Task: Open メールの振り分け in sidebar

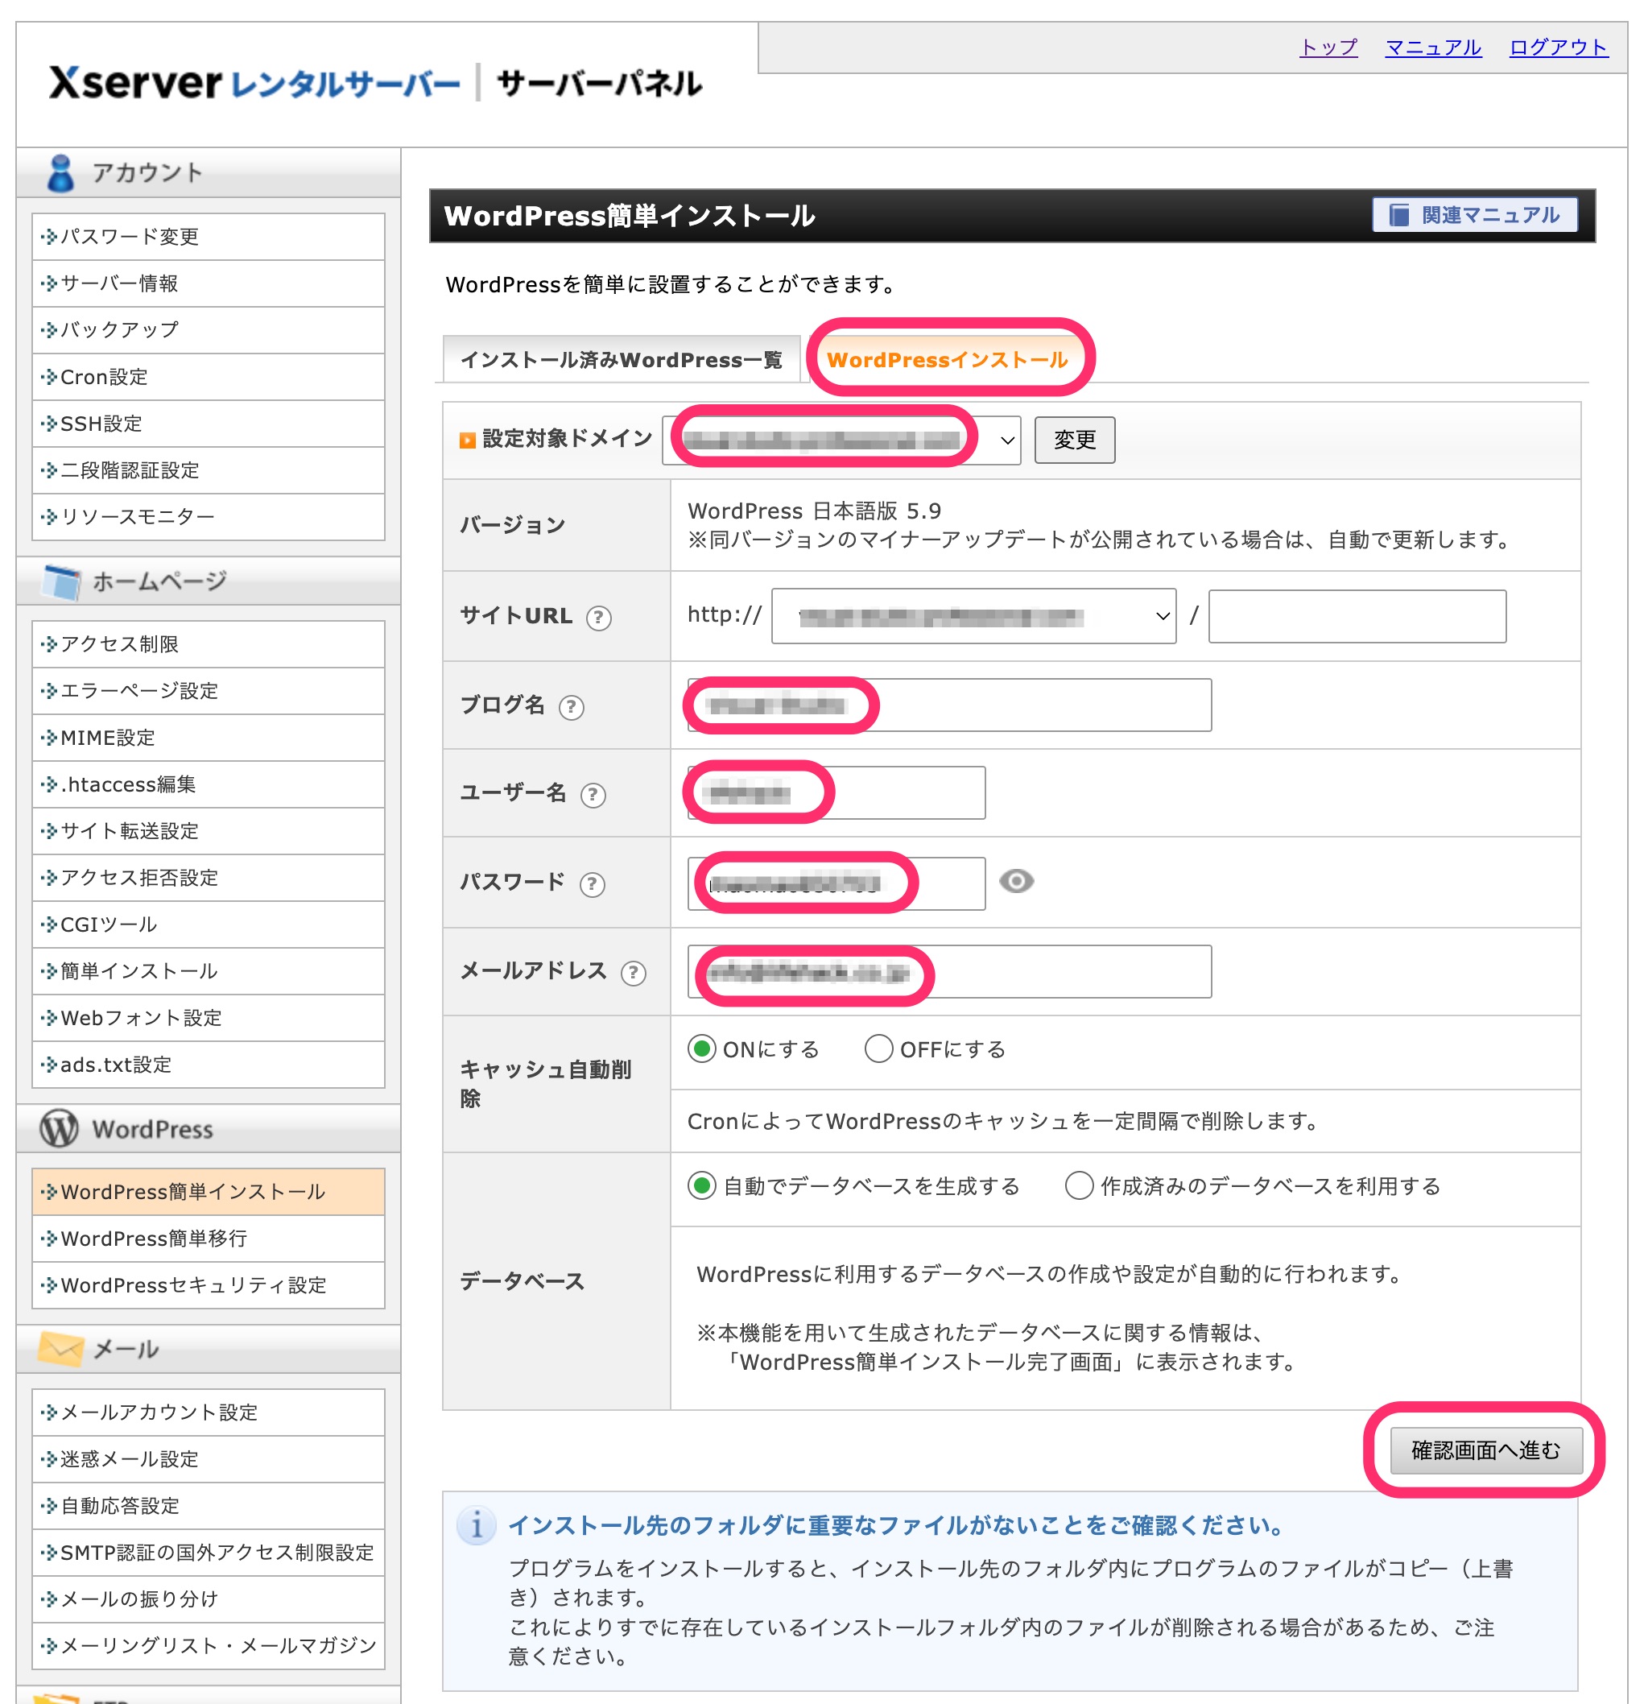Action: point(209,1599)
